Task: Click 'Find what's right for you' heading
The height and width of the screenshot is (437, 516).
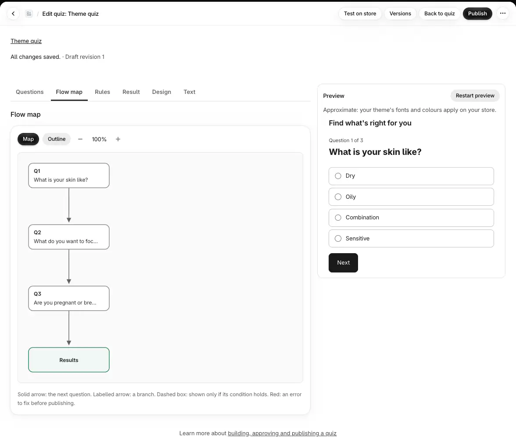Action: click(370, 123)
